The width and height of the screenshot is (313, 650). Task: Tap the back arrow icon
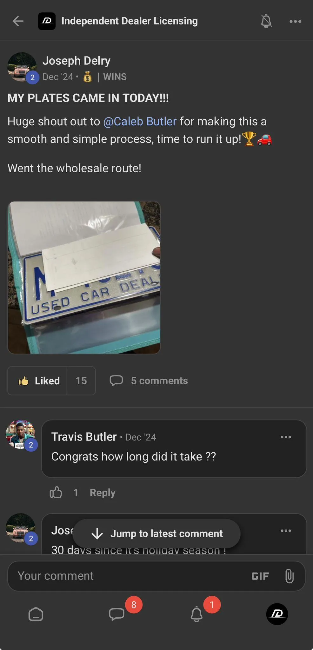pos(18,21)
